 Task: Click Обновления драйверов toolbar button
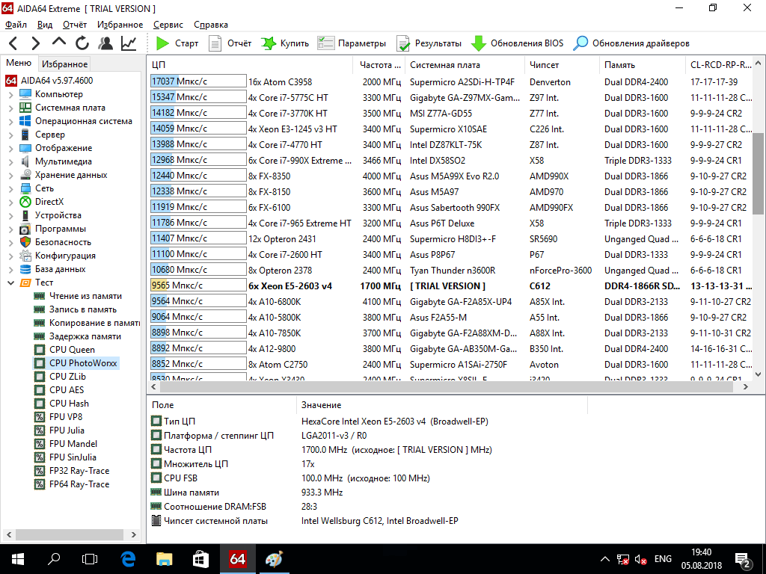631,43
